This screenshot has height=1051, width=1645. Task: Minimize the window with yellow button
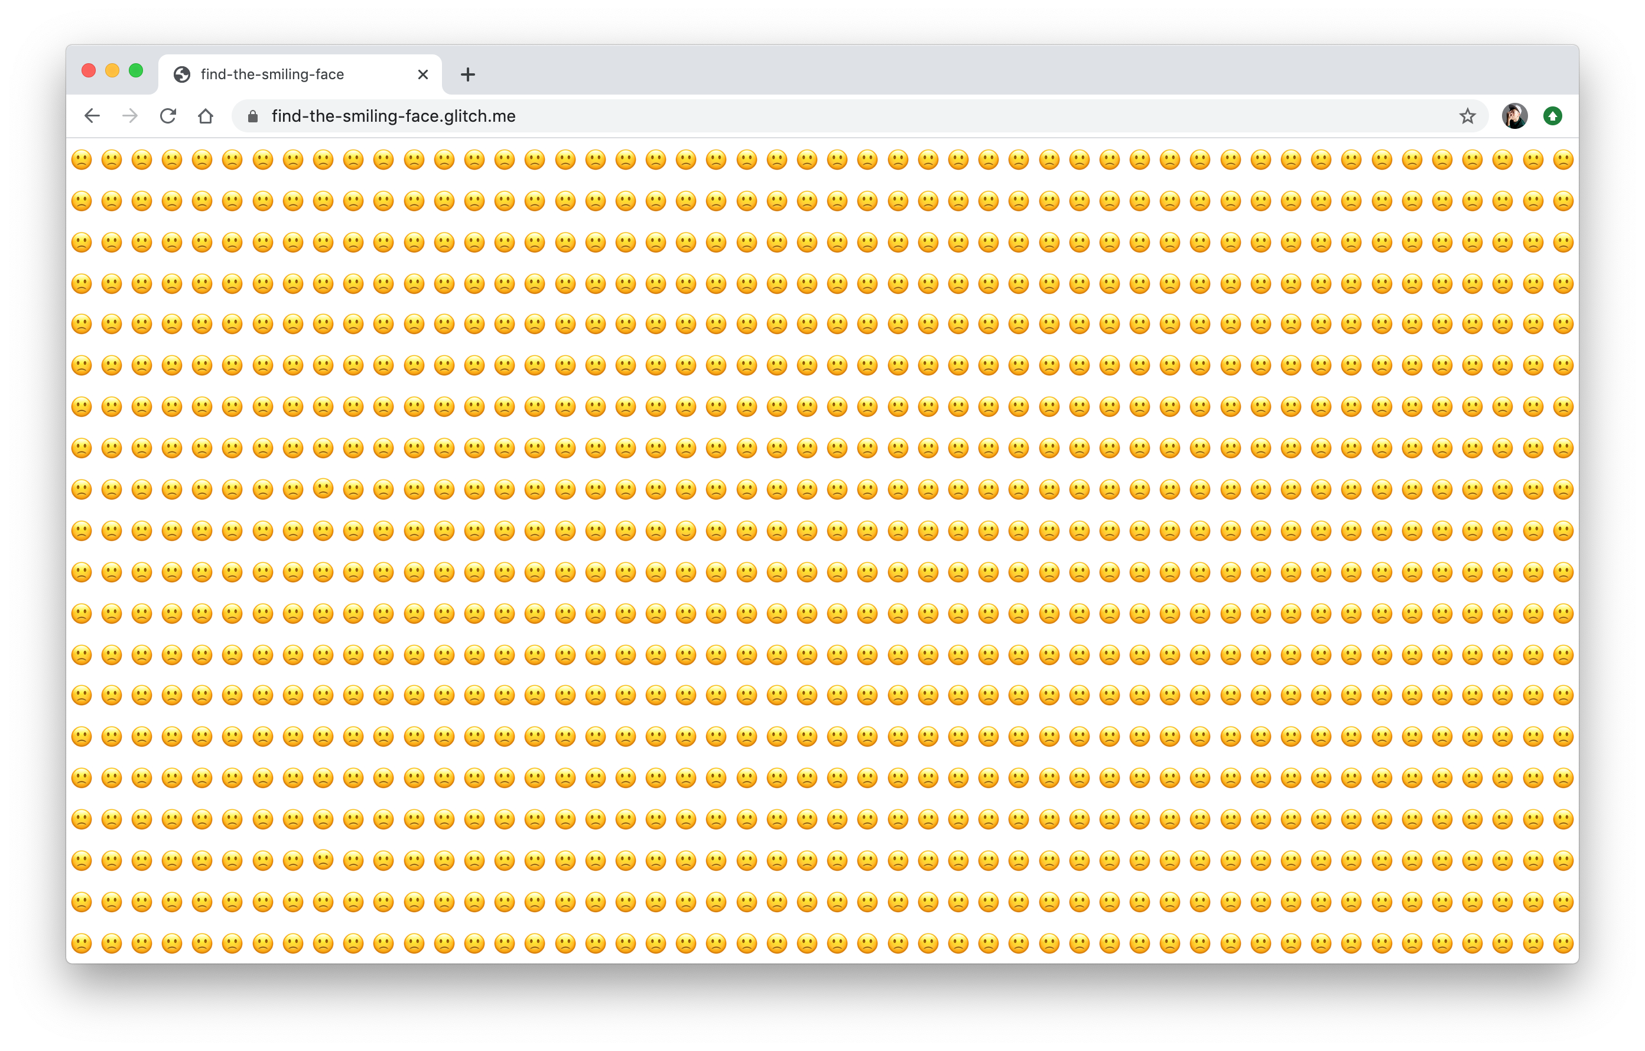(113, 70)
